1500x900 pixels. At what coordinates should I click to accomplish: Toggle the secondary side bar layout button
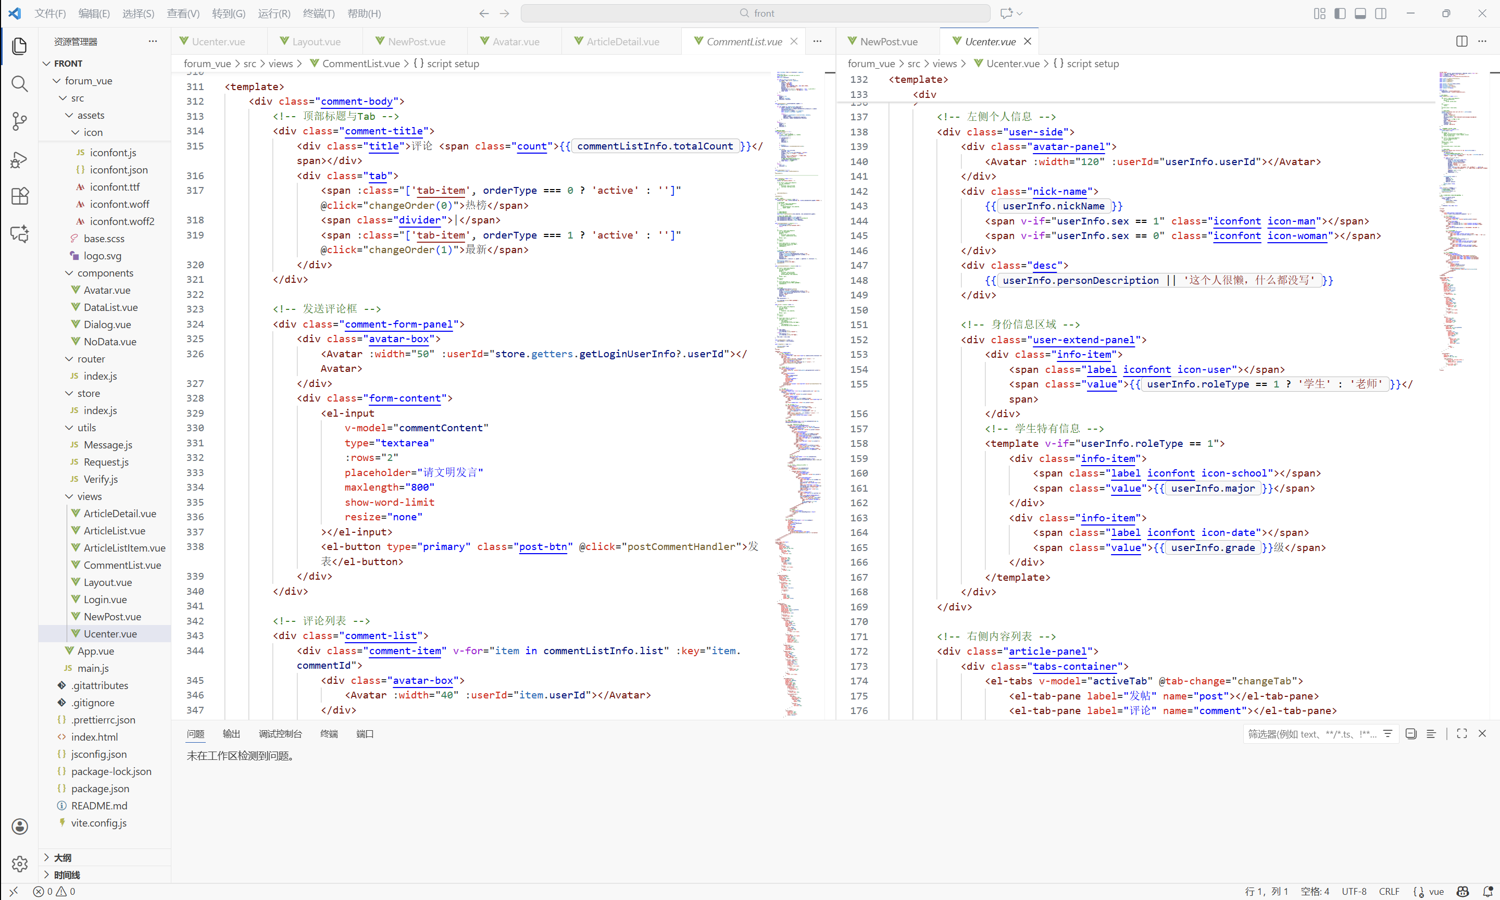[1381, 14]
